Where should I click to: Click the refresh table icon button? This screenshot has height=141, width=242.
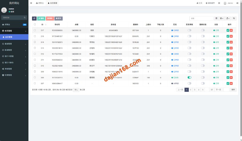click(x=34, y=18)
